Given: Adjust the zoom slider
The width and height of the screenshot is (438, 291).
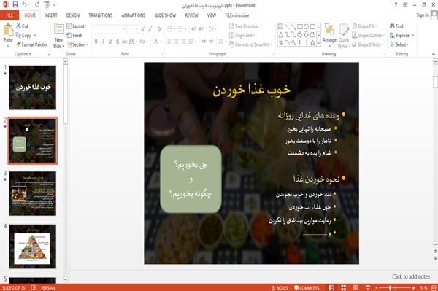Looking at the screenshot, I should tap(390, 288).
